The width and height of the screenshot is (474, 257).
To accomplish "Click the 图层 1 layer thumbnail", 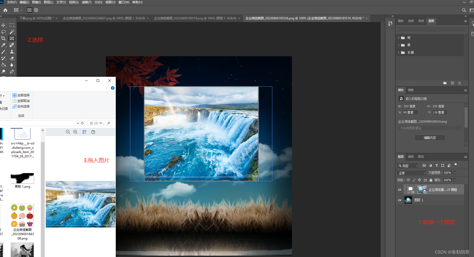I will [408, 200].
